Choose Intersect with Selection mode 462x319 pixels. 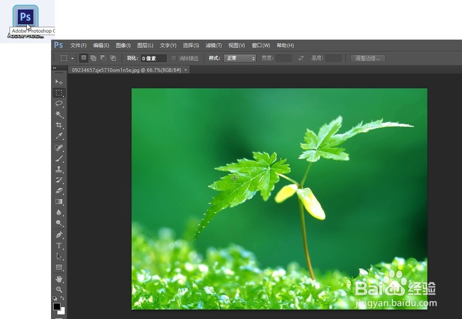tap(113, 58)
